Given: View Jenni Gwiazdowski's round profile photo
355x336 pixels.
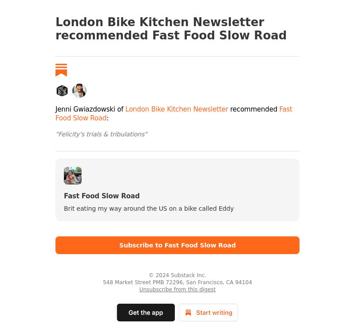Looking at the screenshot, I should point(79,91).
